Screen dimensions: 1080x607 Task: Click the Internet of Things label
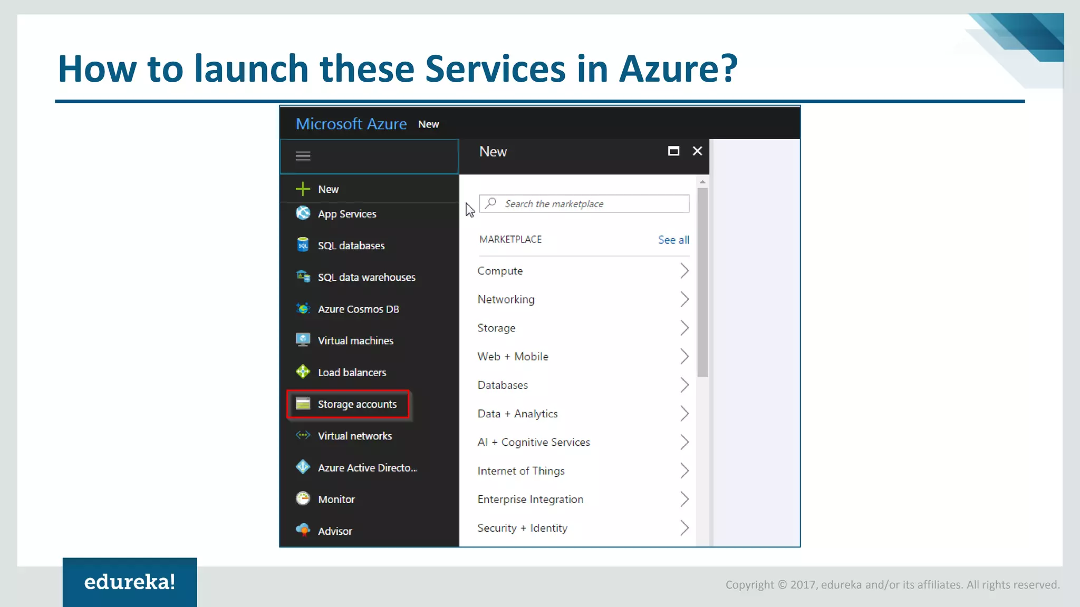click(x=521, y=471)
